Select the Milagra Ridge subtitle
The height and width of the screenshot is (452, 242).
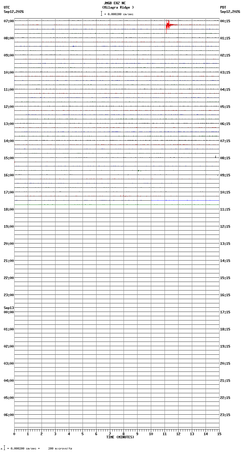click(x=118, y=7)
